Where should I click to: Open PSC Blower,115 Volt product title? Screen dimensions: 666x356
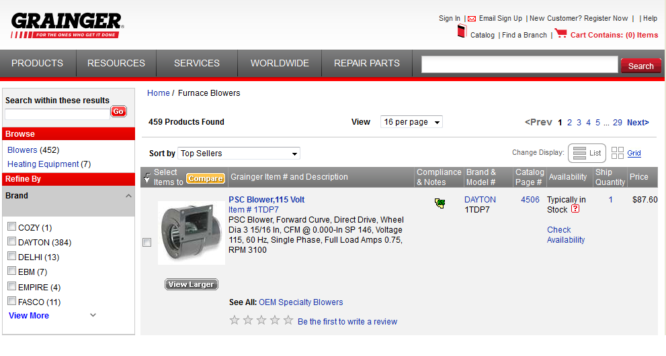coord(266,200)
